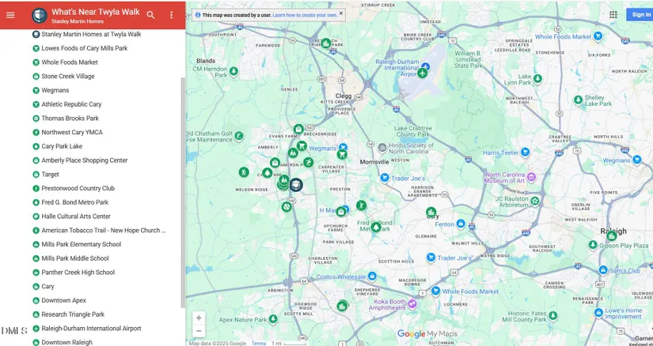Screen dimensions: 653x346
Task: Zoom out with the minus button
Action: [199, 331]
